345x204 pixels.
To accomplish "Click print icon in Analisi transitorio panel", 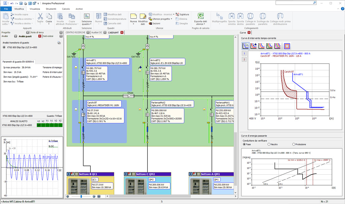I will tap(59, 43).
